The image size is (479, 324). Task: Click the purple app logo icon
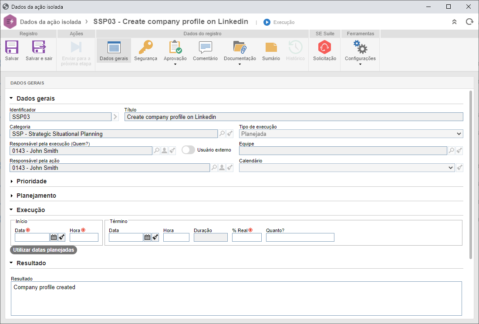10,22
